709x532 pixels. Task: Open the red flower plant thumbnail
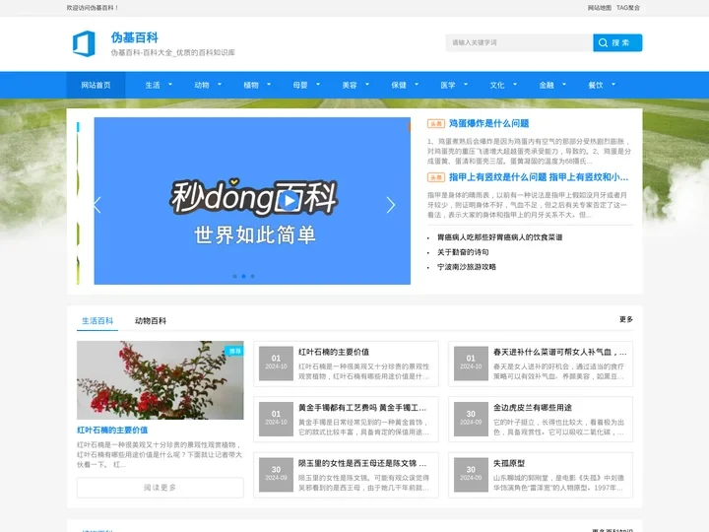tap(161, 380)
